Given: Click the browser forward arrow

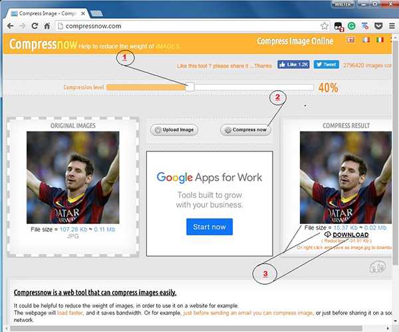Looking at the screenshot, I should [23, 26].
